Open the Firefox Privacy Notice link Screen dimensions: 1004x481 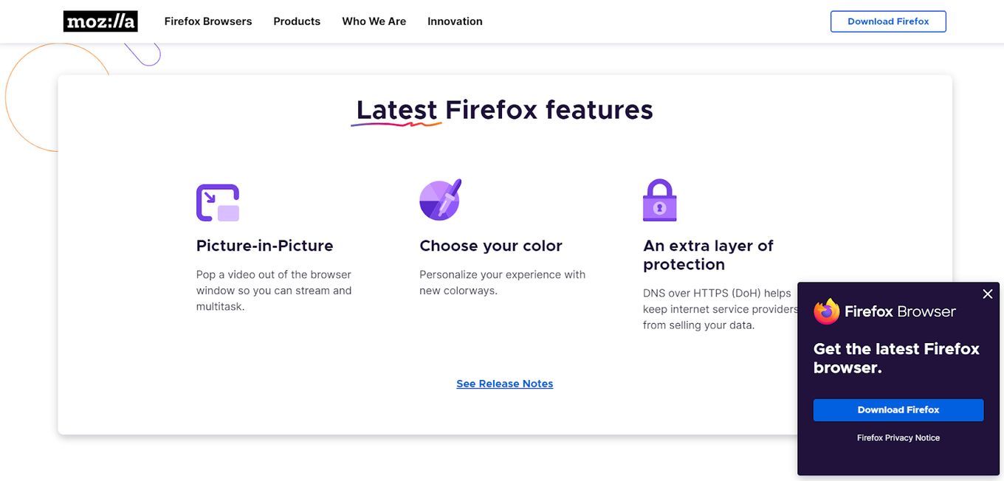click(x=898, y=438)
